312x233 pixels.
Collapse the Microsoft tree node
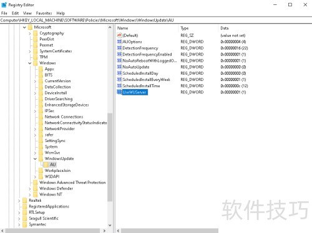point(24,27)
